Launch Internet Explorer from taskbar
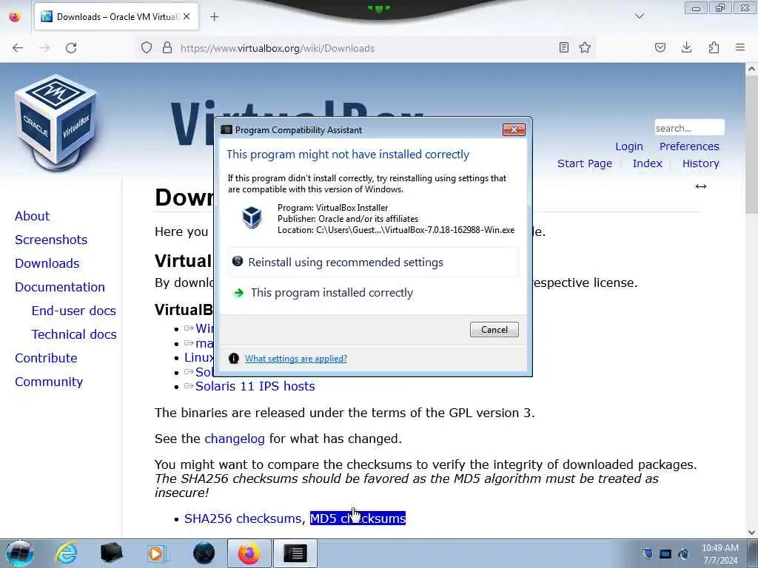 pyautogui.click(x=66, y=553)
